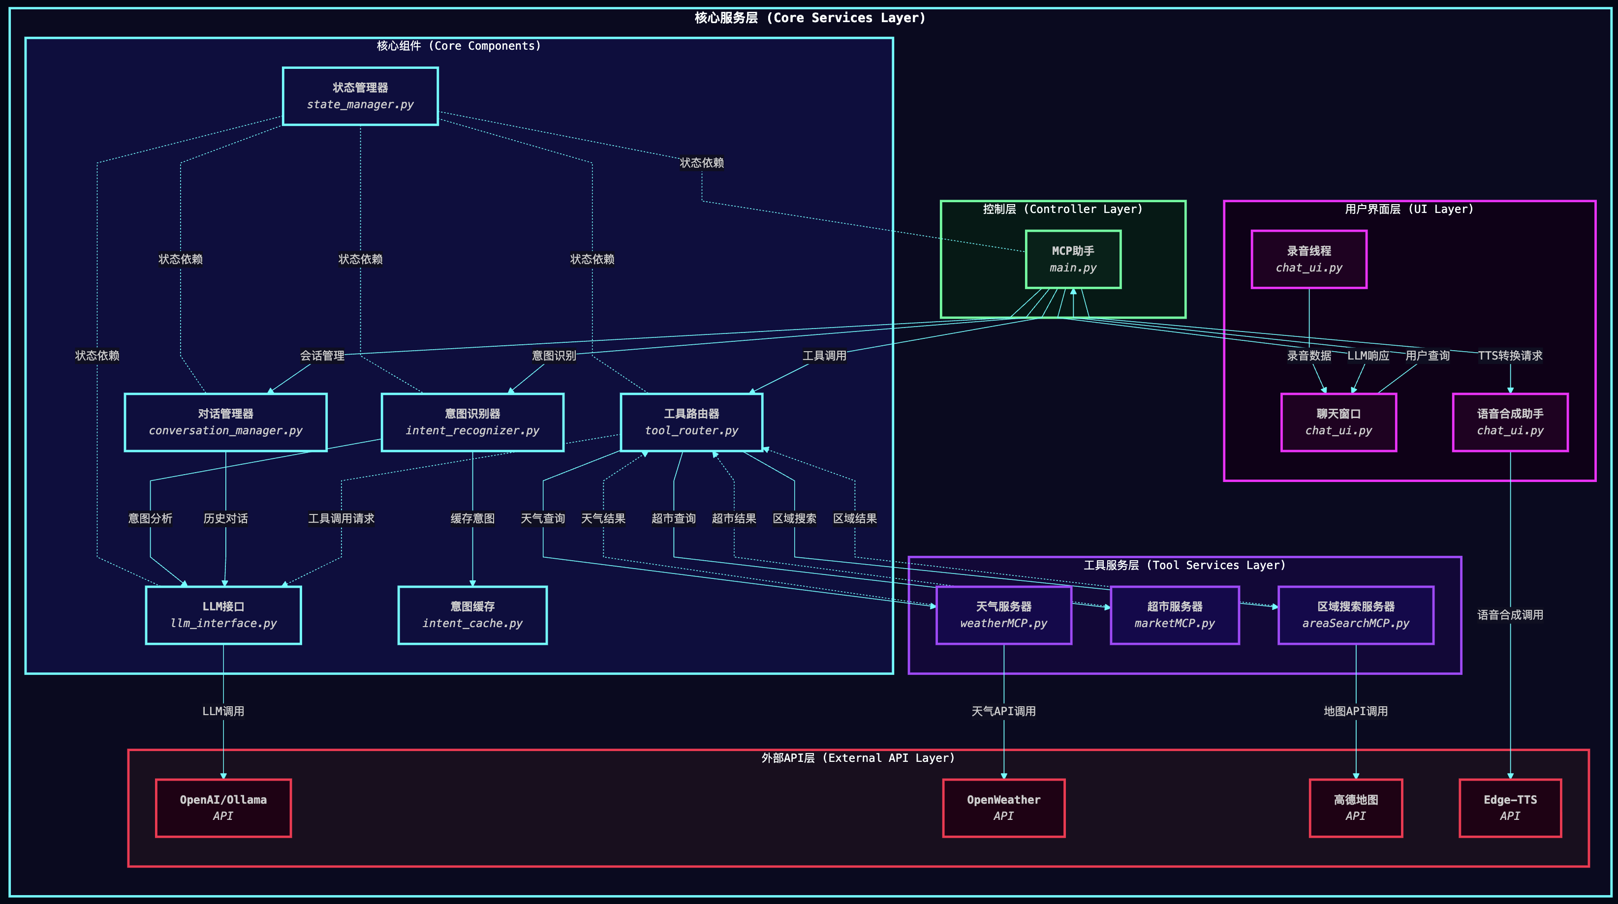Select the 外部API层 (External API Layer) title
Screen dimensions: 1618x904
(x=858, y=758)
